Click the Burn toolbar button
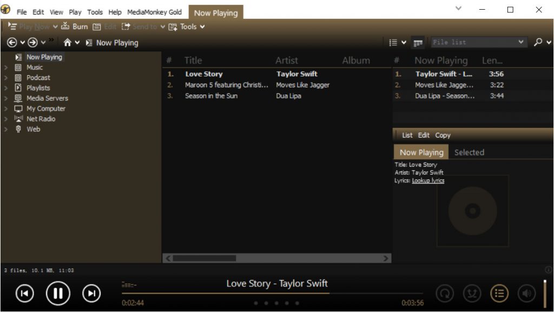The width and height of the screenshot is (554, 312). [75, 26]
